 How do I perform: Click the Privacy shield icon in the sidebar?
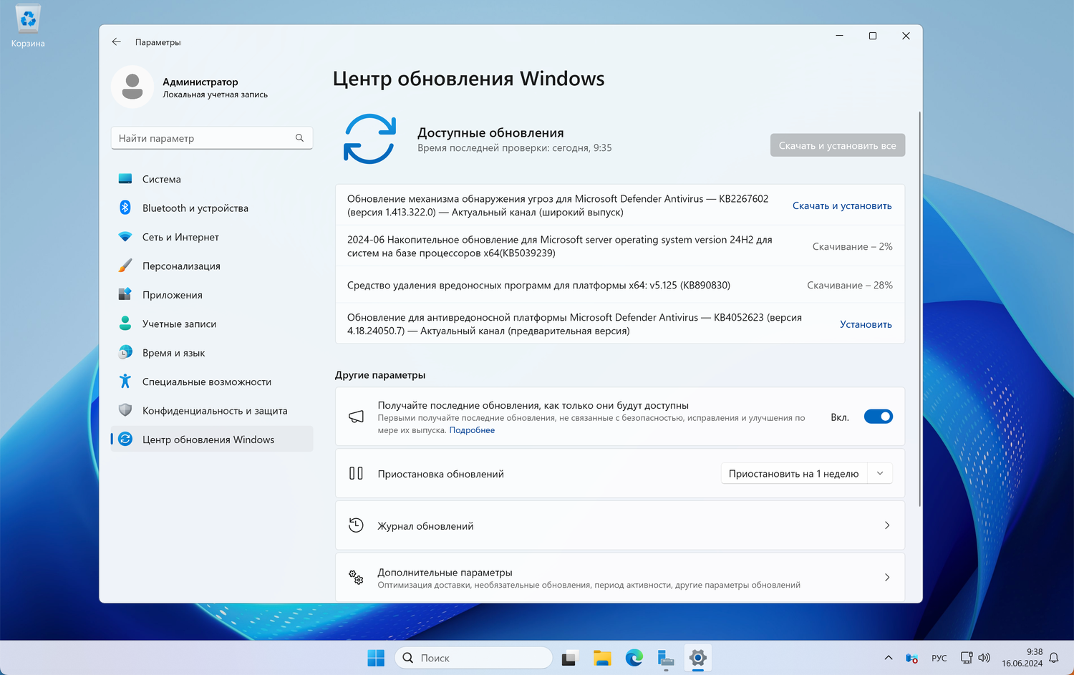pos(125,410)
